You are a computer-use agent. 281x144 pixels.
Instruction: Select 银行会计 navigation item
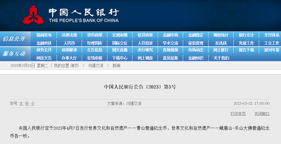[246, 35]
